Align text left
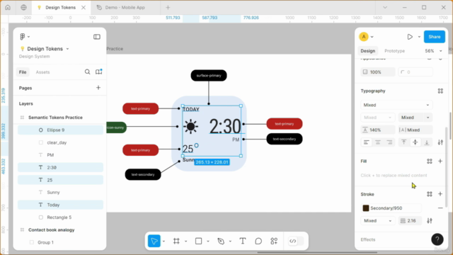Image resolution: width=453 pixels, height=255 pixels. pos(367,142)
